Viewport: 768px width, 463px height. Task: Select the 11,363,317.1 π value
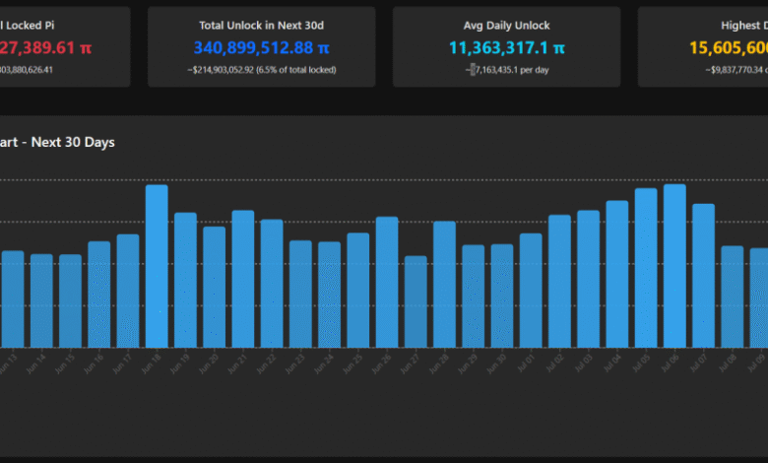[507, 48]
